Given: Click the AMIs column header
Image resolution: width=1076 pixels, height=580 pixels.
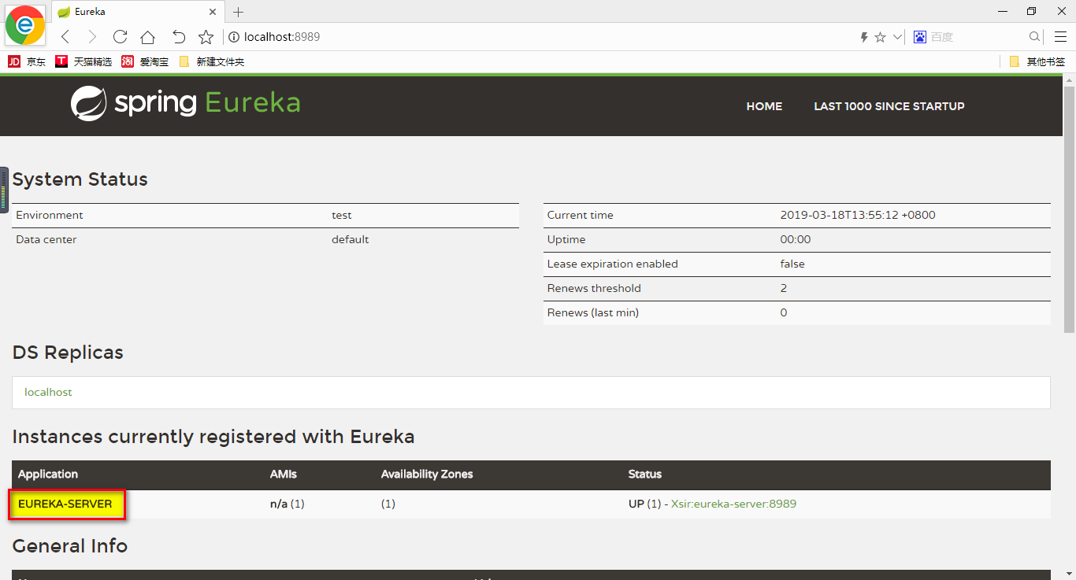Looking at the screenshot, I should (x=284, y=475).
